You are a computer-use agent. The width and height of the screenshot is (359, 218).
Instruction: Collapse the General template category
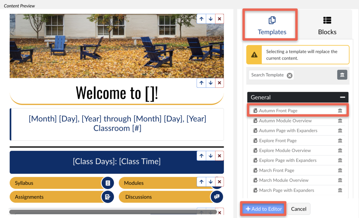tap(343, 98)
